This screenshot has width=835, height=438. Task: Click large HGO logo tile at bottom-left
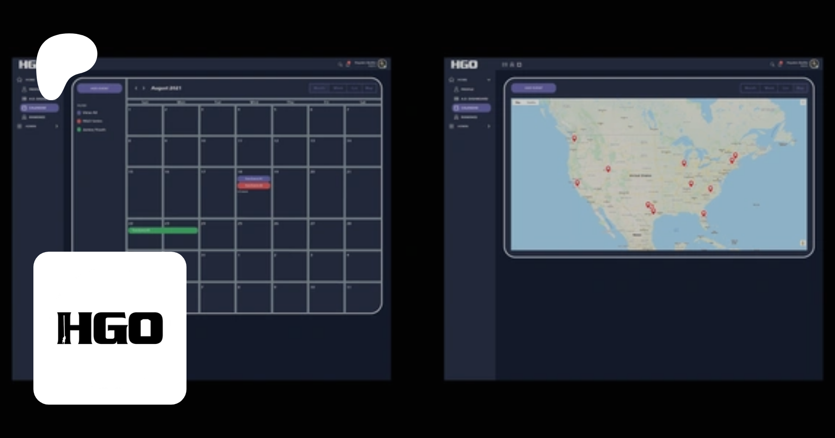pyautogui.click(x=110, y=328)
